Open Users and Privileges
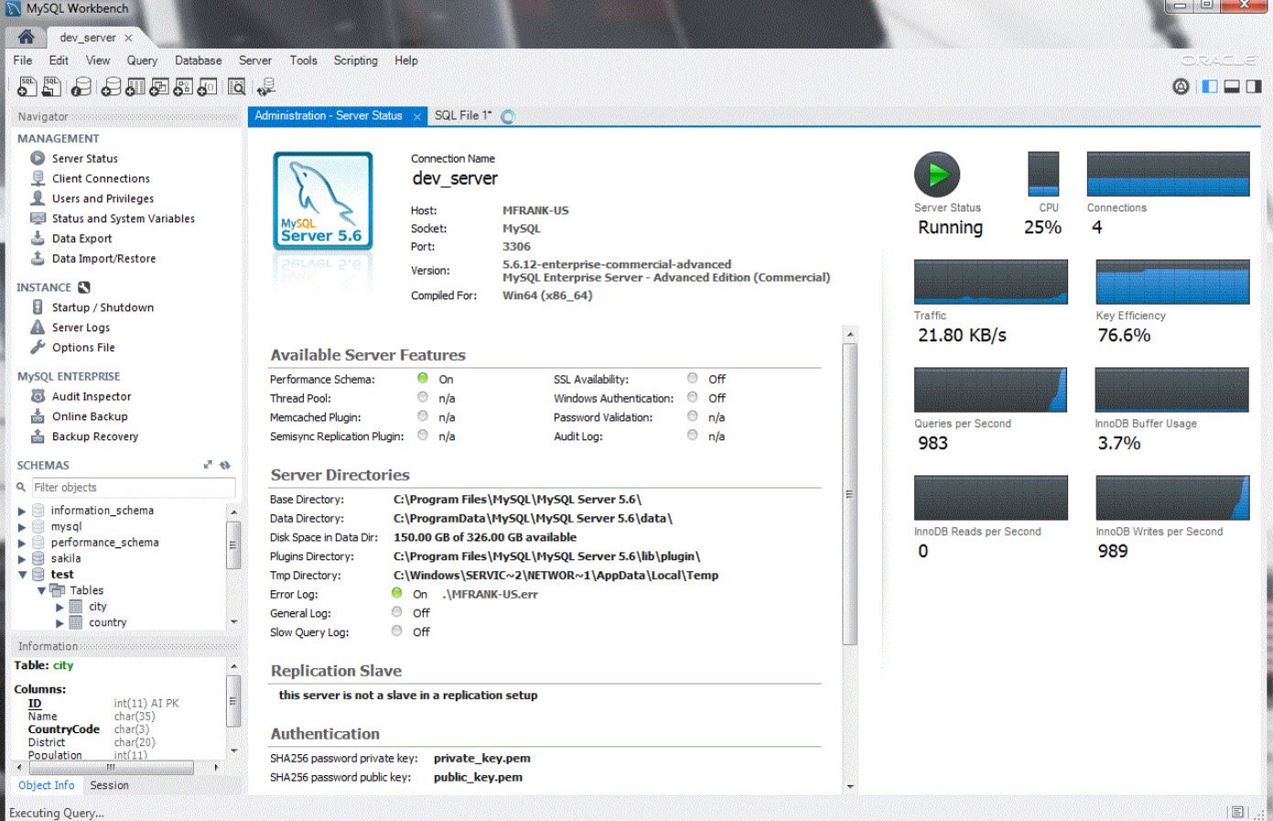The width and height of the screenshot is (1273, 821). pos(102,198)
